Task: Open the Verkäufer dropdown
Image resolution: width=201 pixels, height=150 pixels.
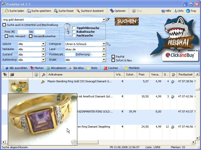Action: point(43,49)
